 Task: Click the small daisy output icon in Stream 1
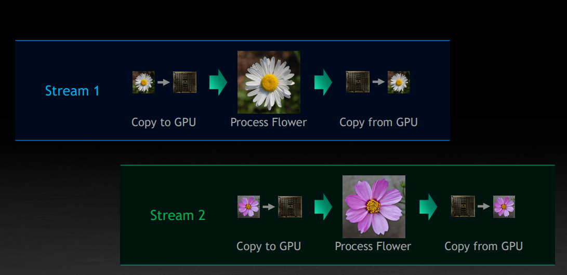pyautogui.click(x=399, y=82)
